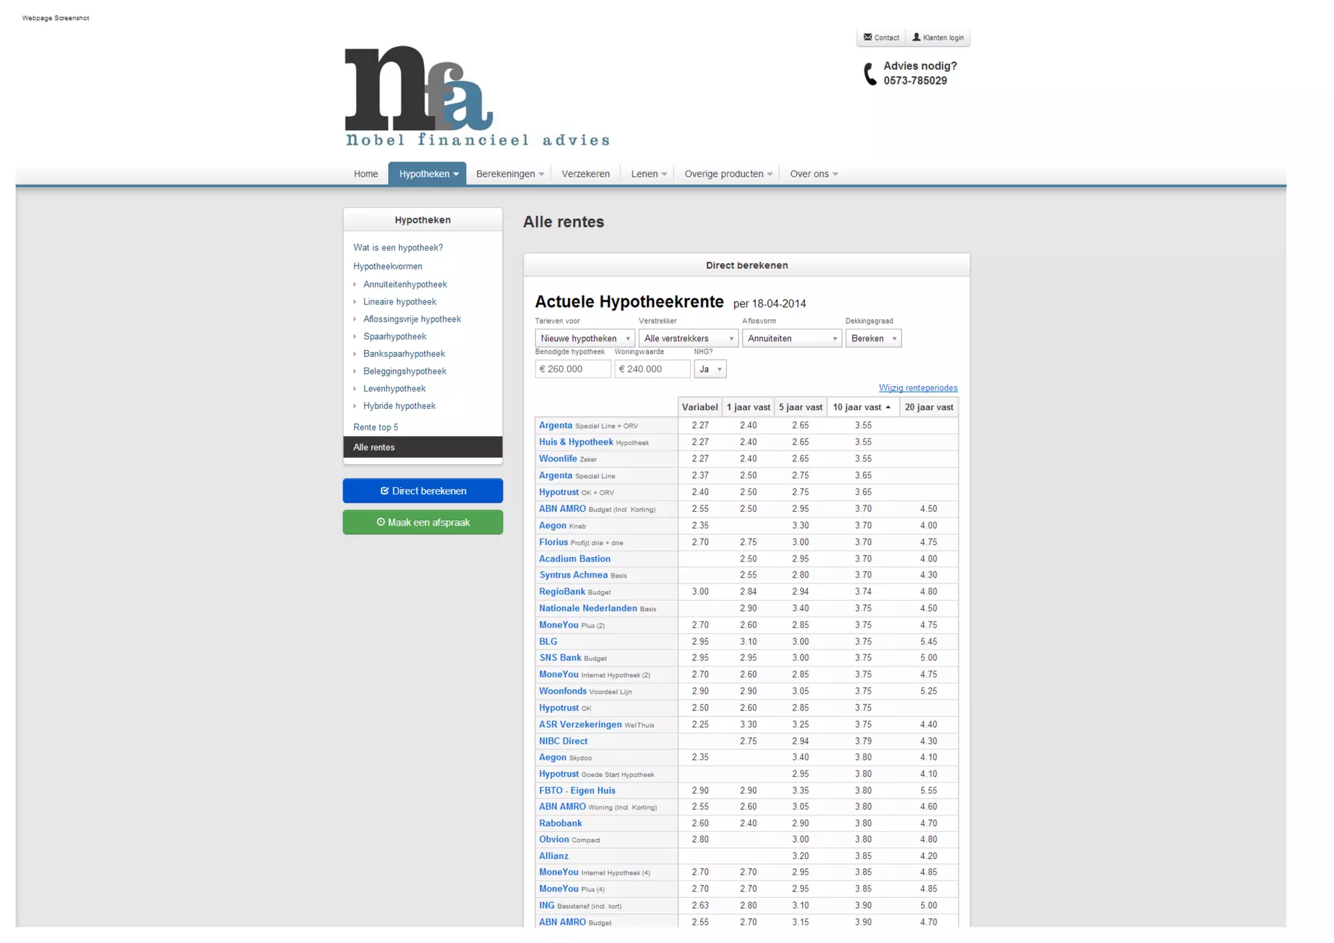Open the Aflosvorm Annuiteiten dropdown

[791, 339]
